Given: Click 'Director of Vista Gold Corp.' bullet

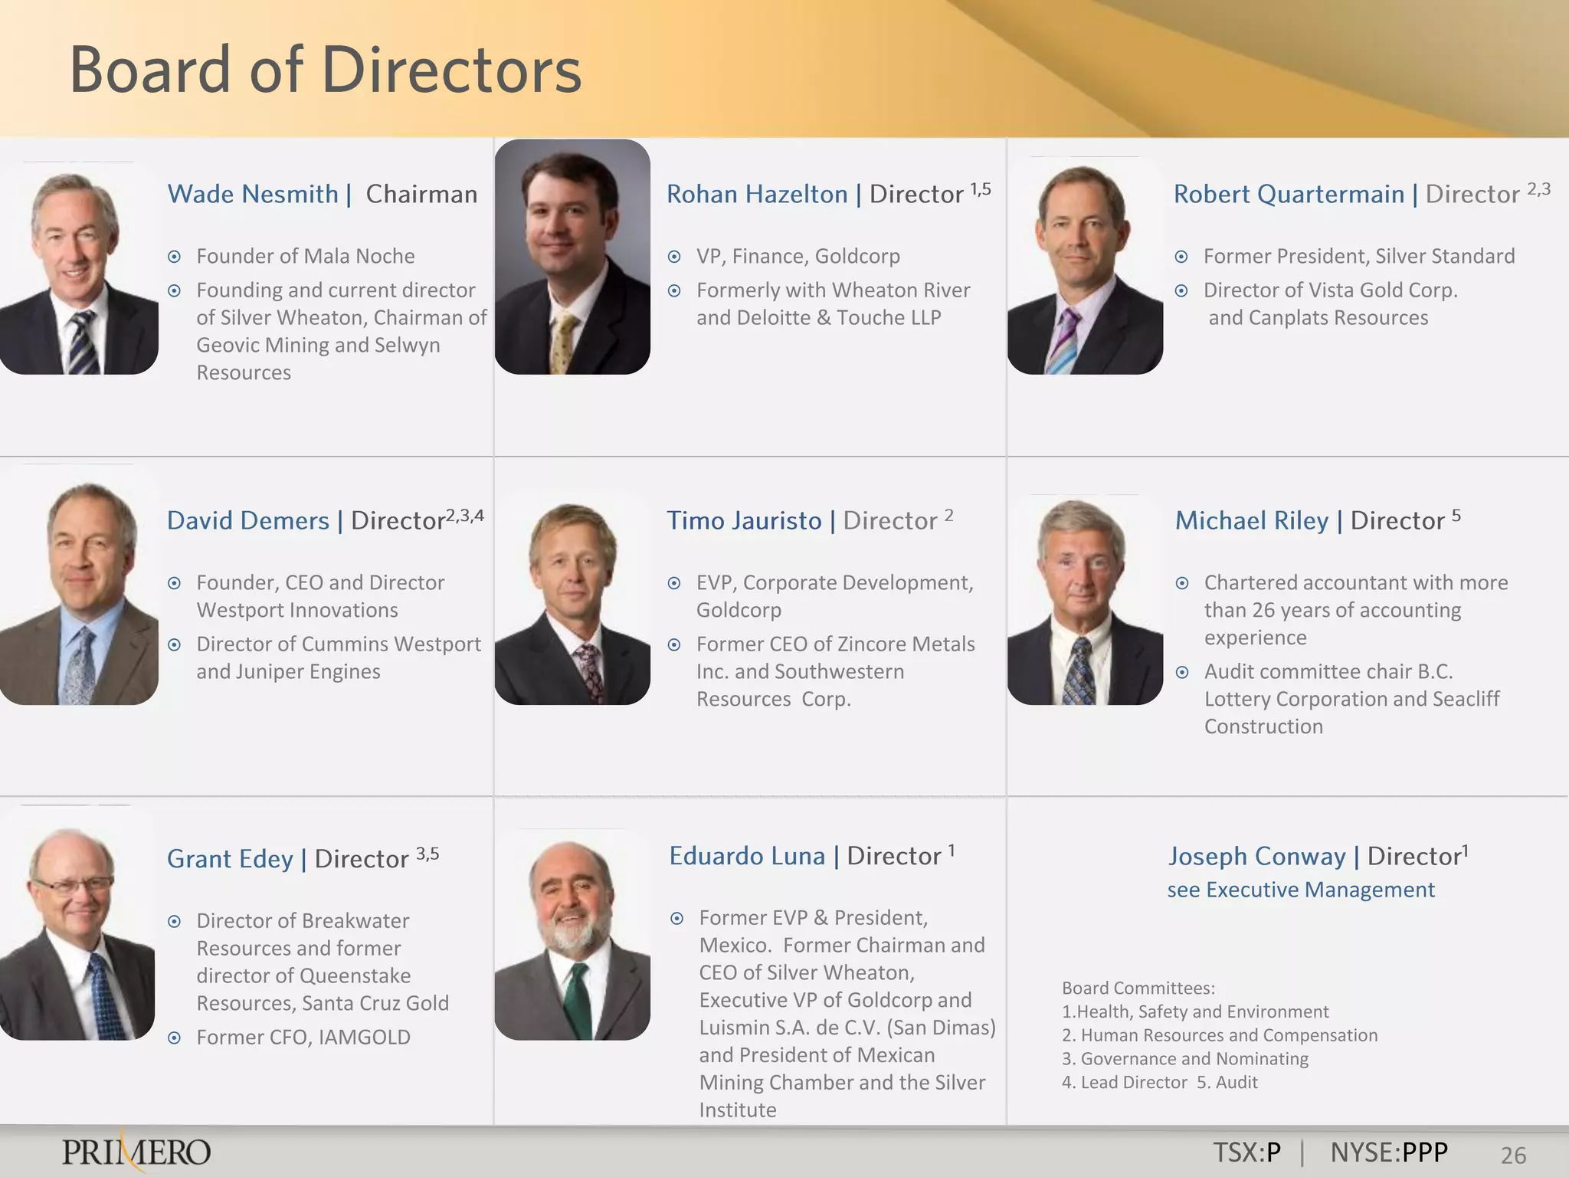Looking at the screenshot, I should (x=1330, y=290).
